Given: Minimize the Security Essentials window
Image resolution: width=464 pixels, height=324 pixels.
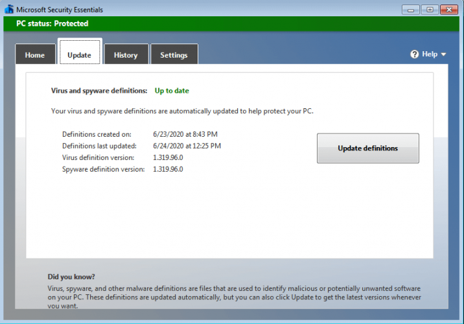Looking at the screenshot, I should [410, 10].
